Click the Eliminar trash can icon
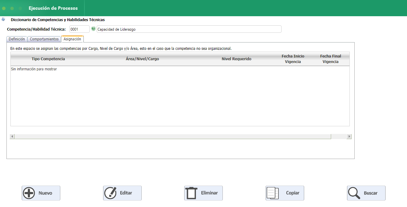 click(x=192, y=193)
